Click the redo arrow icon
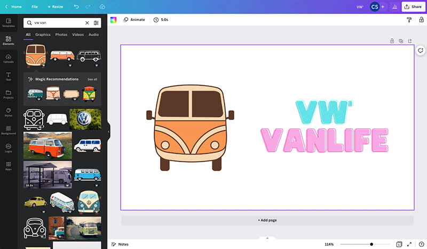 [89, 6]
